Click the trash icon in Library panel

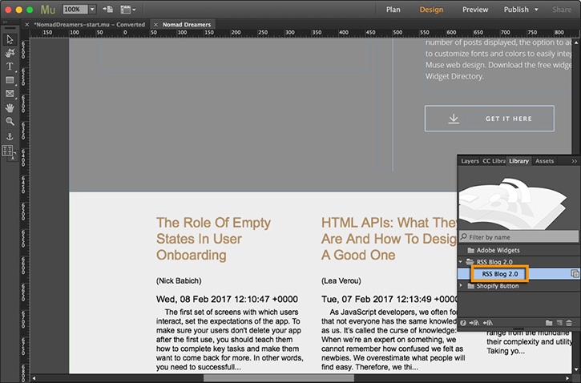569,323
